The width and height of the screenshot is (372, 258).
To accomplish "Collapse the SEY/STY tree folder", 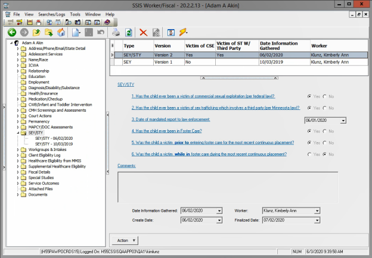I will [18, 133].
